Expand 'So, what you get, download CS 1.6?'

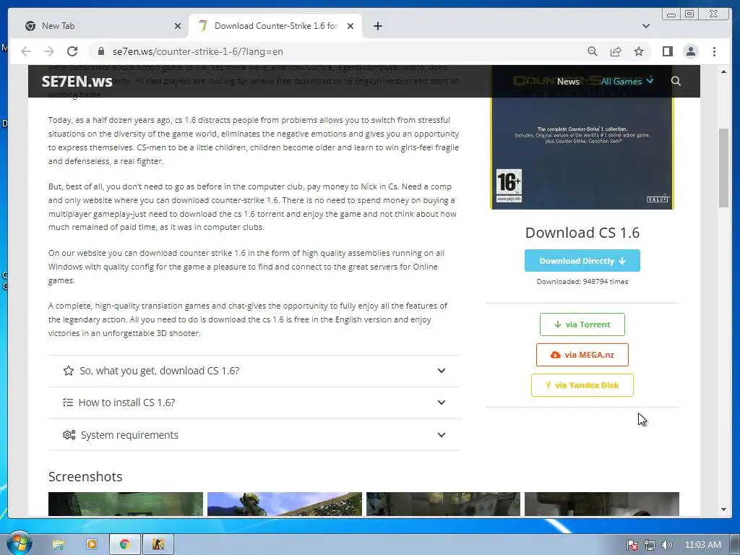click(255, 371)
